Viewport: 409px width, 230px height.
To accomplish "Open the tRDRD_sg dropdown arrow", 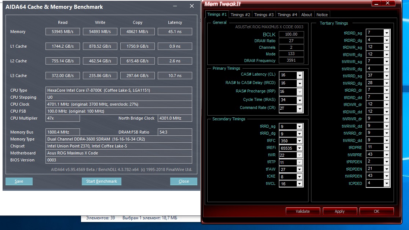I will click(387, 33).
